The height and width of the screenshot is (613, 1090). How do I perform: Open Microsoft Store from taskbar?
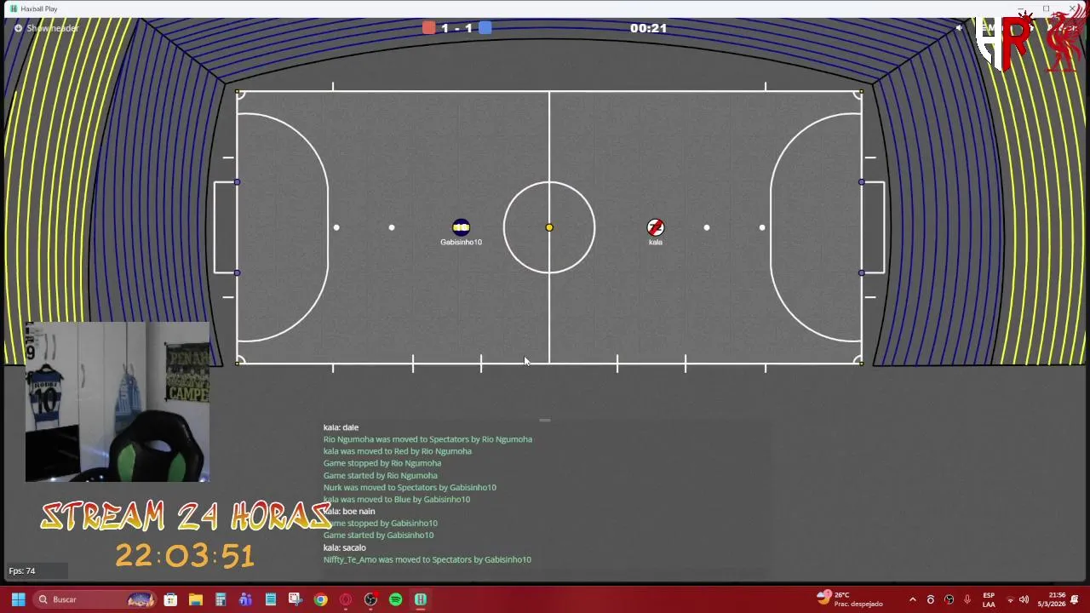[x=170, y=599]
